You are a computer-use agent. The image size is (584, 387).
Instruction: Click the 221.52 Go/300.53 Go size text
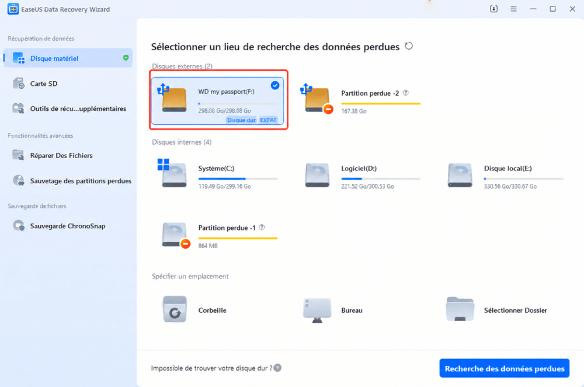tap(367, 186)
